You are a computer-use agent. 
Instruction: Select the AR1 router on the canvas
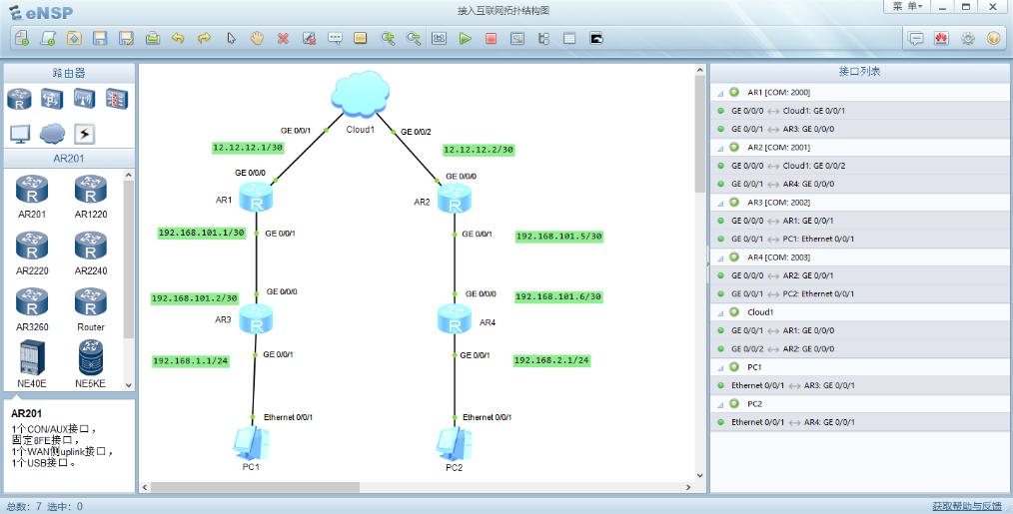(257, 197)
